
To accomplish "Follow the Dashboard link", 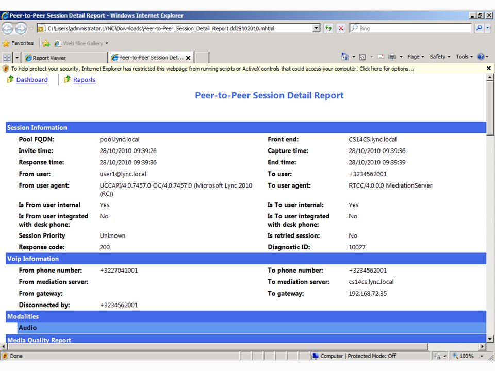I will coord(32,80).
